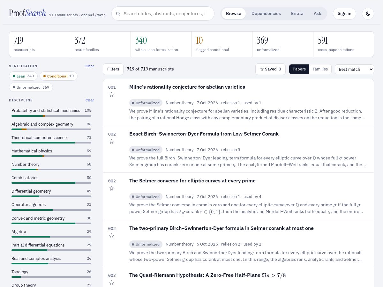This screenshot has height=287, width=383.
Task: Star two-primary Birch–Swinnerton-Dyer manuscript
Action: pyautogui.click(x=111, y=236)
